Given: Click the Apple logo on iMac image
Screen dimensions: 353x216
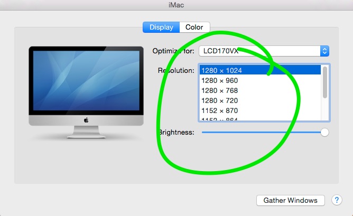Looking at the screenshot, I should tap(86, 120).
